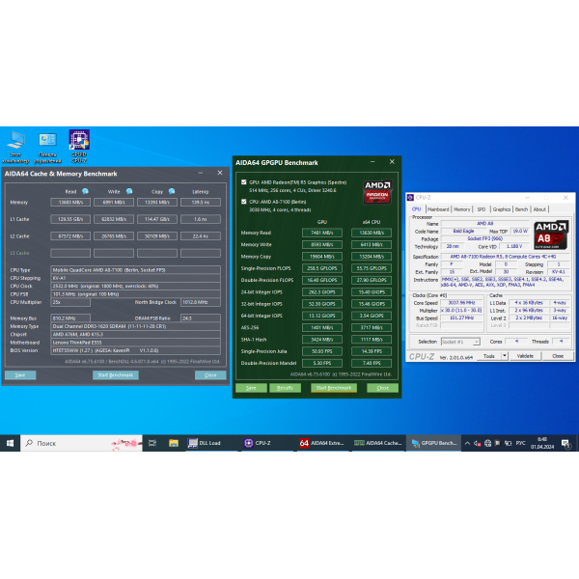Image resolution: width=579 pixels, height=579 pixels.
Task: Click the Close button in CPU-Z
Action: click(558, 356)
